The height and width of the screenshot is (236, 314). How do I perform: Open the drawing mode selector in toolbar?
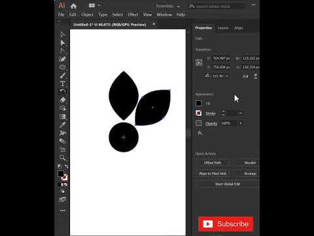[x=63, y=191]
